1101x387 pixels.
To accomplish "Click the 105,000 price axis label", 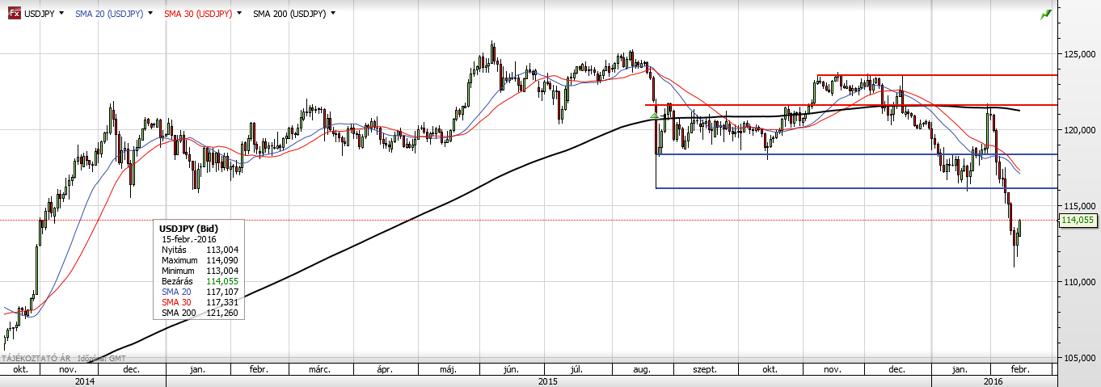I will click(1079, 358).
